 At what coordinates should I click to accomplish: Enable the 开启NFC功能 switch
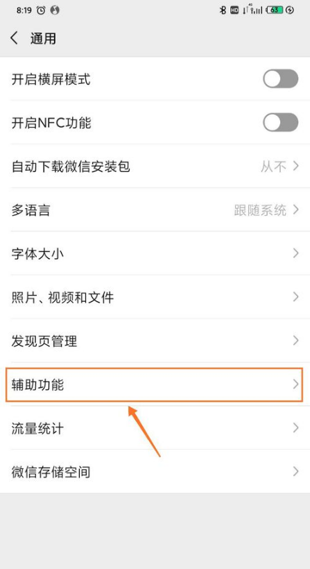[281, 122]
